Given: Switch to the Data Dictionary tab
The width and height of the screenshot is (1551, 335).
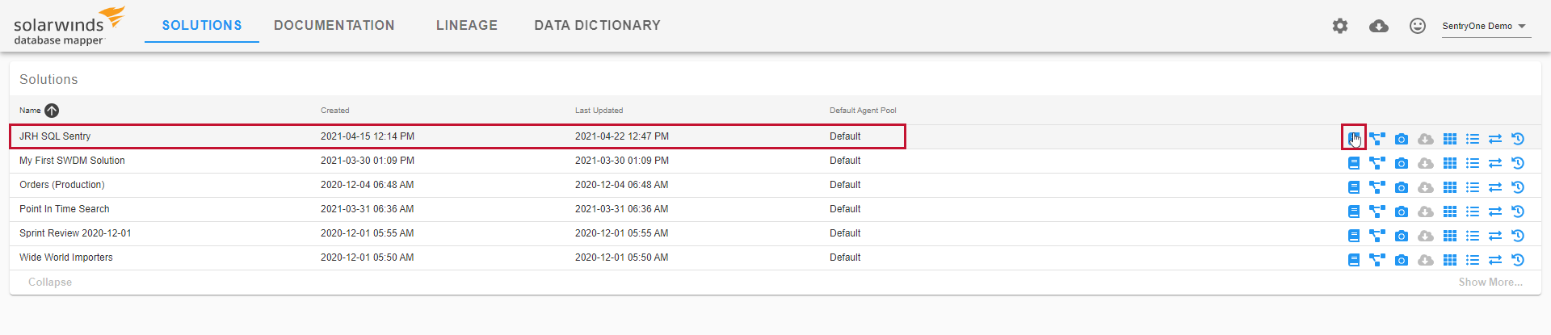Looking at the screenshot, I should [x=597, y=25].
